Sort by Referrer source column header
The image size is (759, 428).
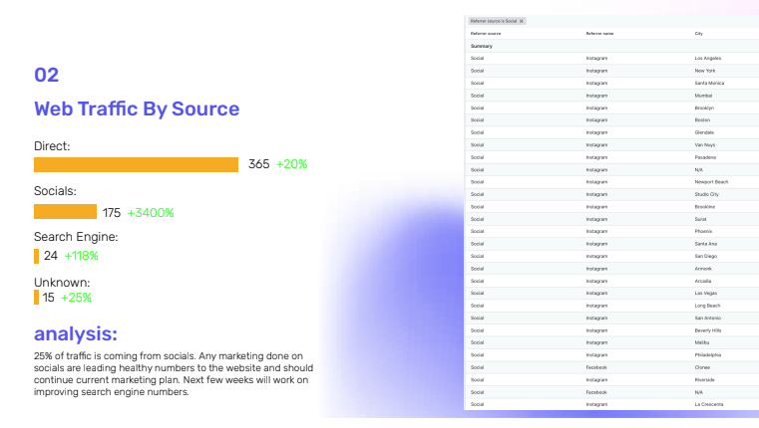coord(486,34)
